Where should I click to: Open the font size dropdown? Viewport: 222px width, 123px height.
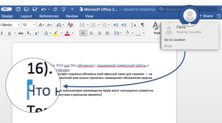coord(34,25)
